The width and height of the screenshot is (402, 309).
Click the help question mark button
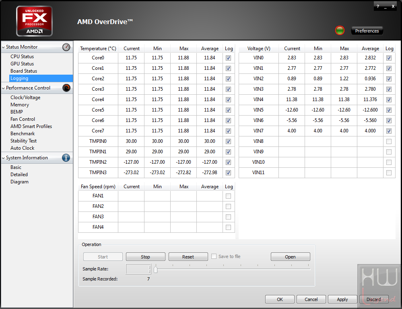point(377,6)
